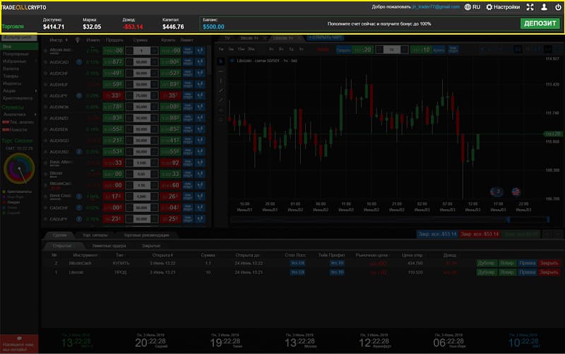Open the user profile icon

pyautogui.click(x=544, y=7)
